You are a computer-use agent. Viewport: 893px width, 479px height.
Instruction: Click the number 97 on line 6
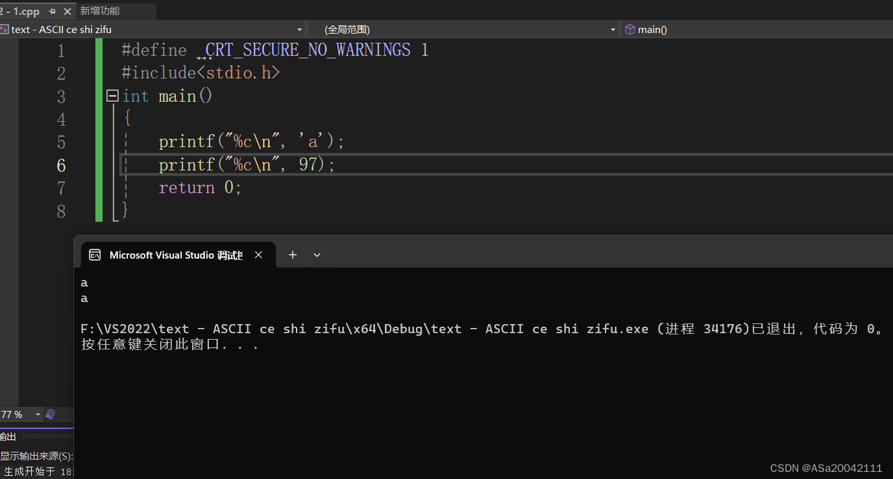pos(308,165)
